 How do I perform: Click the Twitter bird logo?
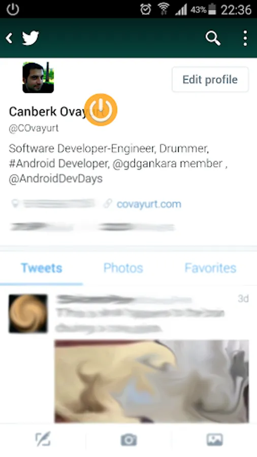coord(30,38)
